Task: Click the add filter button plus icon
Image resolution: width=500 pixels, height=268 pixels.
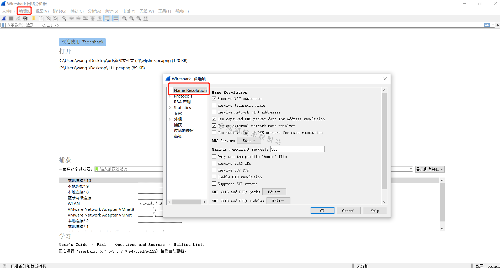Action: click(498, 25)
